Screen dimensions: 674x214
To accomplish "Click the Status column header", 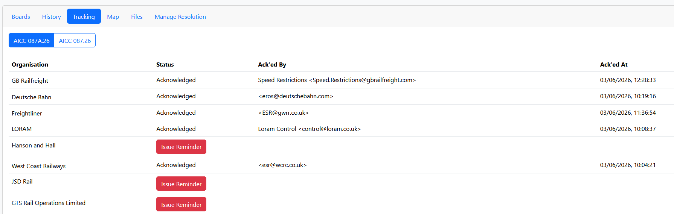I will (165, 64).
